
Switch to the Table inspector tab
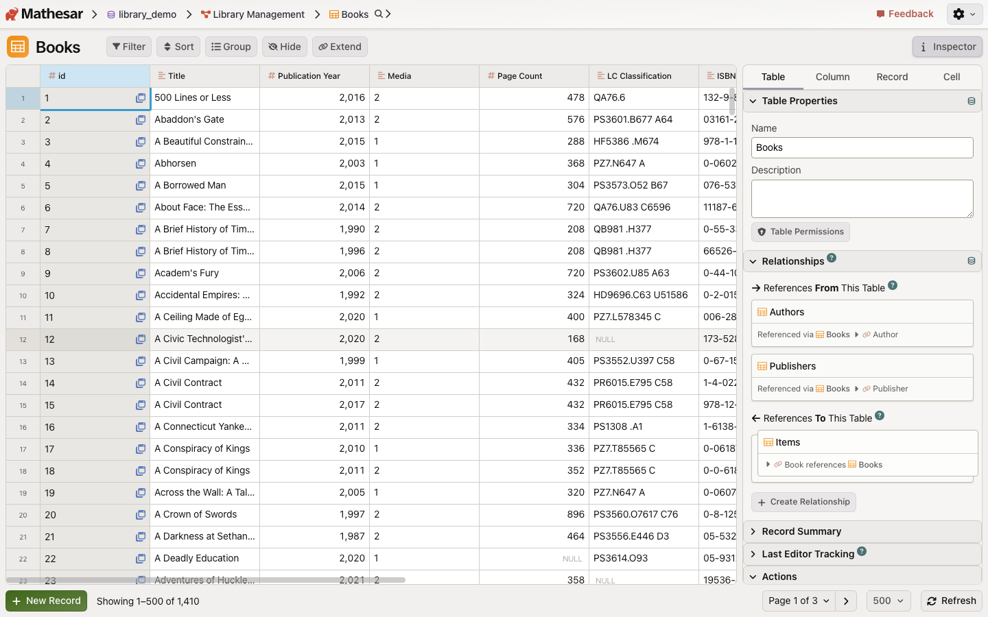773,77
